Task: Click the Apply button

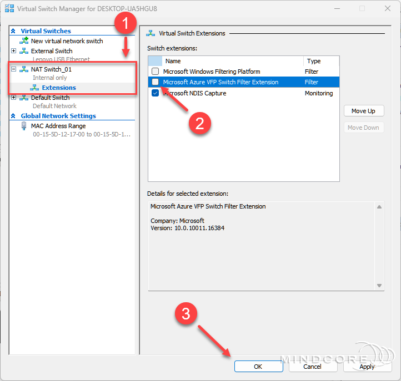Action: pyautogui.click(x=367, y=367)
